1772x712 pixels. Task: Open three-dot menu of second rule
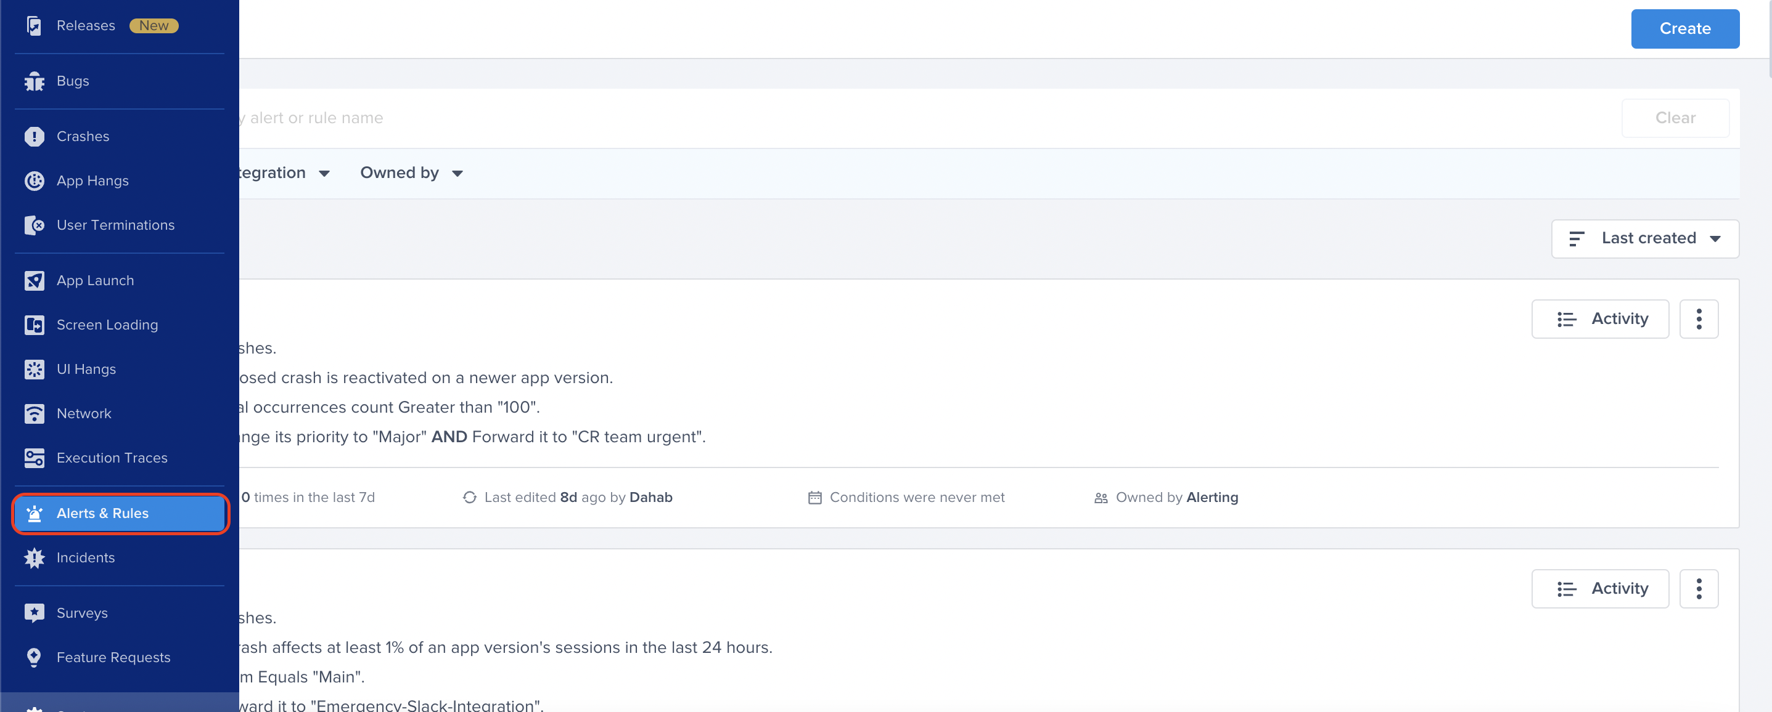click(1698, 588)
